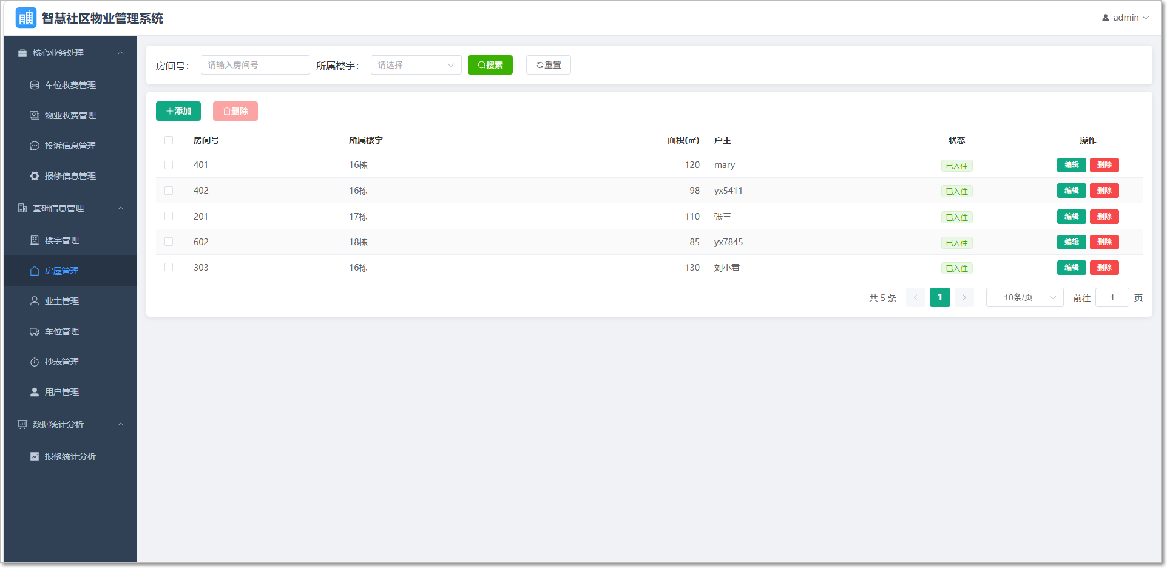Collapse the 数据统计分析 menu chevron
The width and height of the screenshot is (1167, 568).
coord(121,424)
